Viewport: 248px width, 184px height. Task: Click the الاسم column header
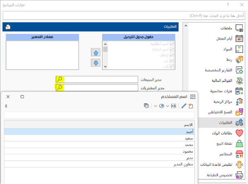tap(99, 125)
